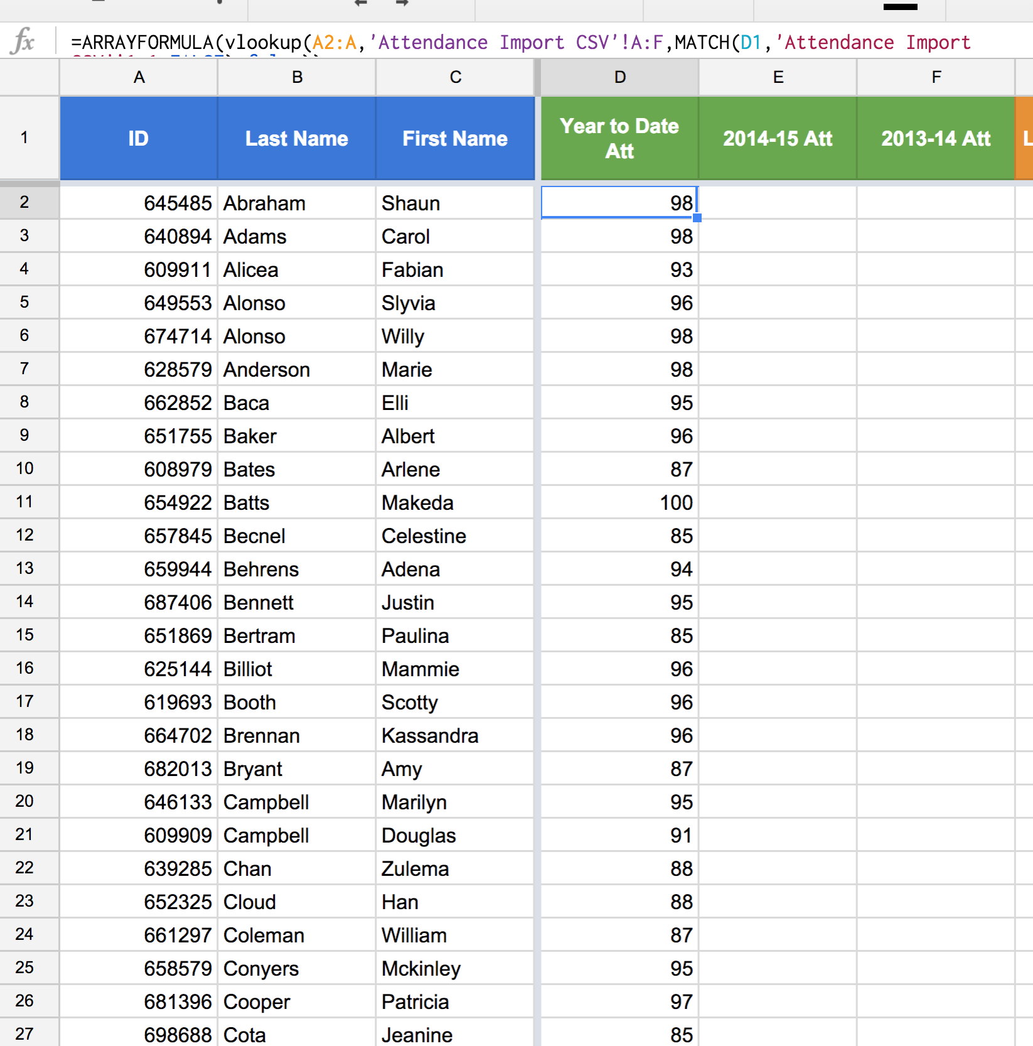Click the Shaun first name cell
The width and height of the screenshot is (1033, 1046).
click(455, 203)
